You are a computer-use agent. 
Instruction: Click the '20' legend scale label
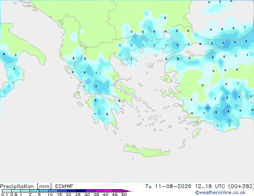pyautogui.click(x=69, y=194)
